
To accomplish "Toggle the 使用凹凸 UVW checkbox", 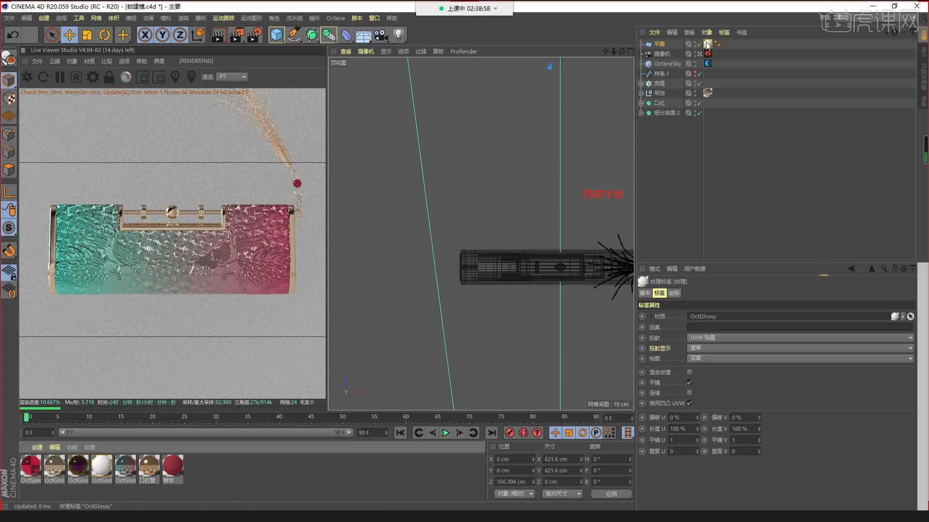I will pos(689,403).
